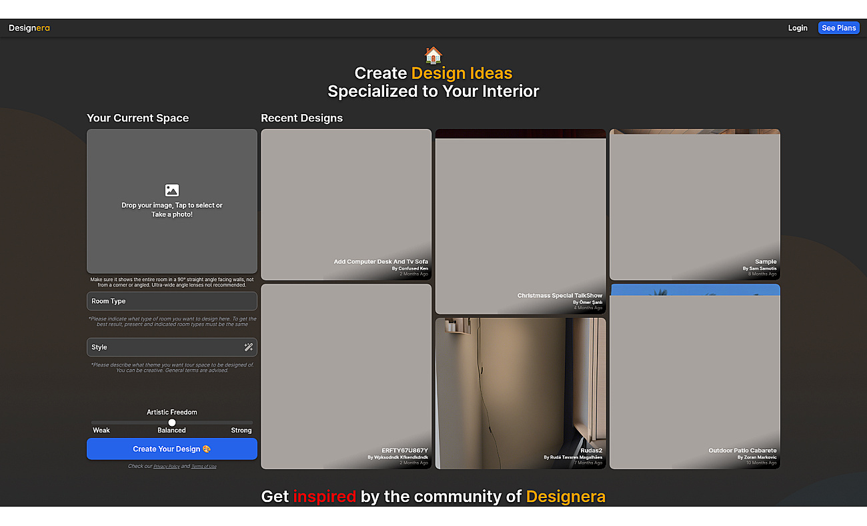Image resolution: width=867 pixels, height=526 pixels.
Task: Click the Create Your Design button
Action: (172, 449)
